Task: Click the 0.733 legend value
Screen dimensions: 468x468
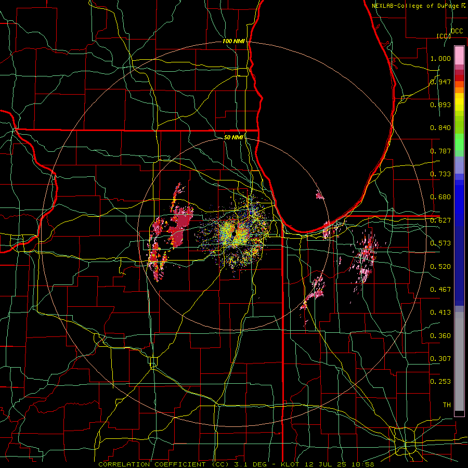Action: click(440, 174)
